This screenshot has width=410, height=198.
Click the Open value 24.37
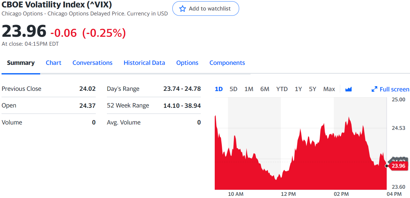[x=87, y=106]
